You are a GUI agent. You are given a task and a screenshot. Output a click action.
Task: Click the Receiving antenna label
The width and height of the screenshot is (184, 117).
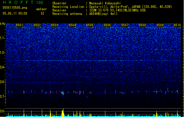[67, 14]
